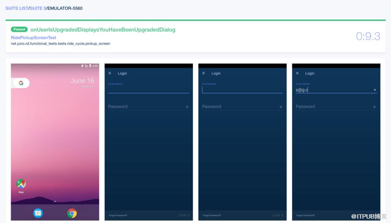Click the EMULATOR-5560 breadcrumb text

(x=65, y=8)
